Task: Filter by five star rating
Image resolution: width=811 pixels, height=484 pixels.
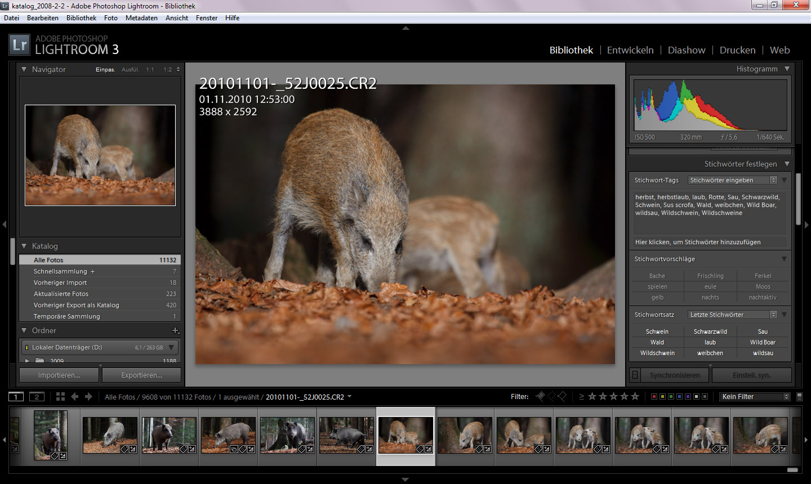Action: [x=635, y=396]
